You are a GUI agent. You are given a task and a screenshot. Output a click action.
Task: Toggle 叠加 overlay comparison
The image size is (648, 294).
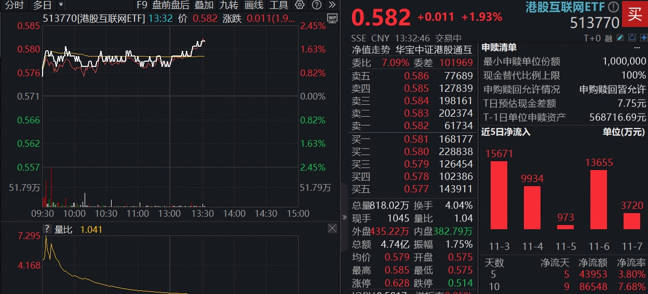(204, 5)
